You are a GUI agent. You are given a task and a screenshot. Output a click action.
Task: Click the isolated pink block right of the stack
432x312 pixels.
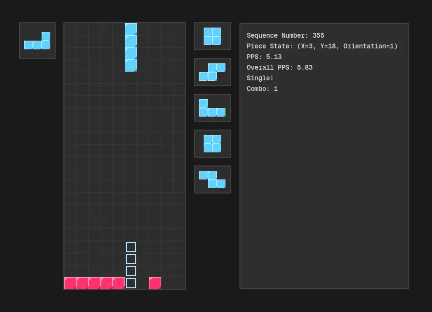(155, 283)
